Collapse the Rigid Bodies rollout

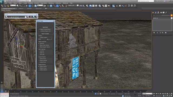pos(45,27)
